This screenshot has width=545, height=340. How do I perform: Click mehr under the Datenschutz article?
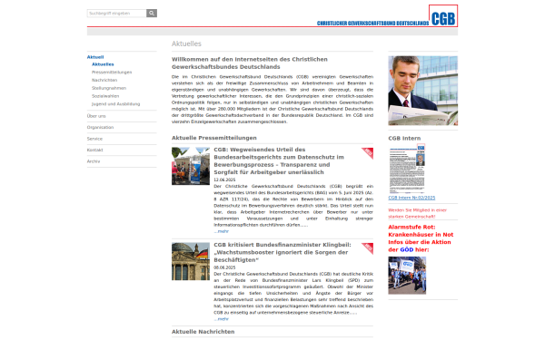pos(221,231)
